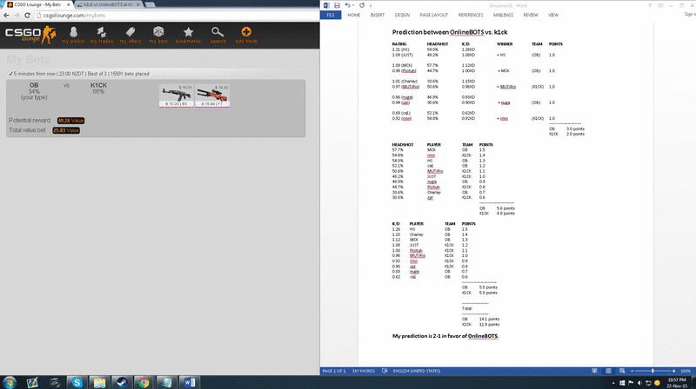Open a new Chrome tab
696x389 pixels.
[150, 4]
